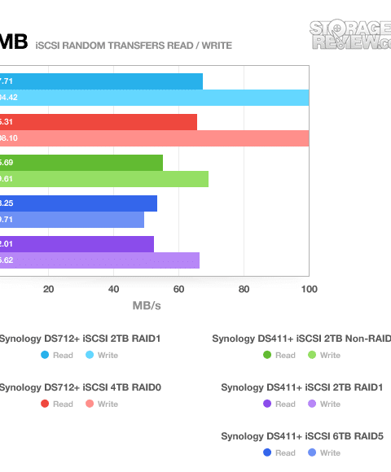This screenshot has height=472, width=391.
Task: Click 'Read' label under DS411+ 2TB RAID1
Action: 285,404
